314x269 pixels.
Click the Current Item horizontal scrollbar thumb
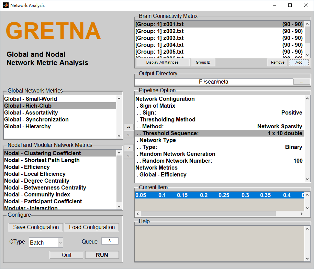[208, 214]
